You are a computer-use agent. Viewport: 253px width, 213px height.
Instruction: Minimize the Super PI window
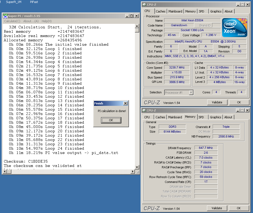coord(127,16)
